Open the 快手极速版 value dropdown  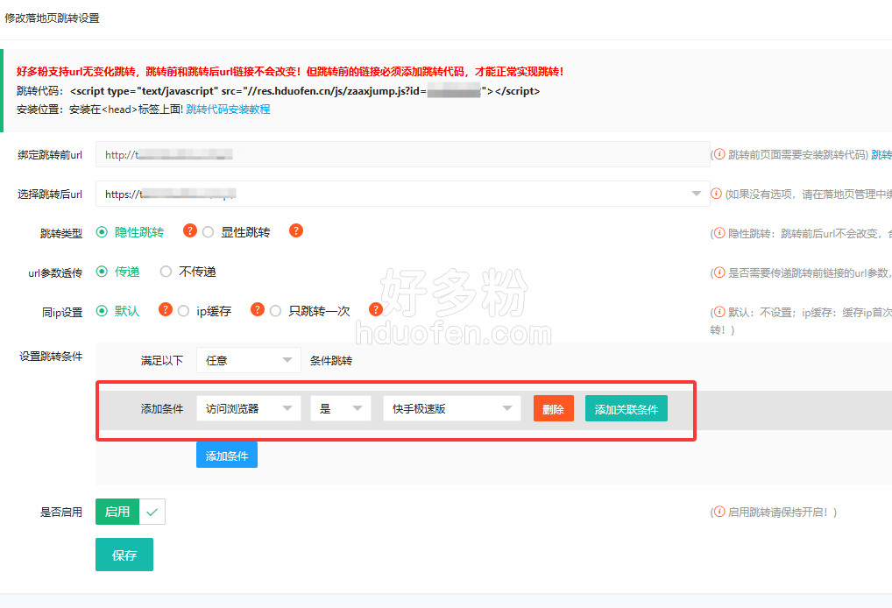click(451, 408)
